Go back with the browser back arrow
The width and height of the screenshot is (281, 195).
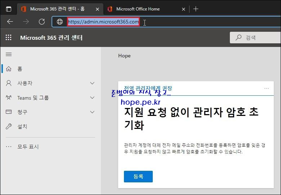click(x=10, y=22)
